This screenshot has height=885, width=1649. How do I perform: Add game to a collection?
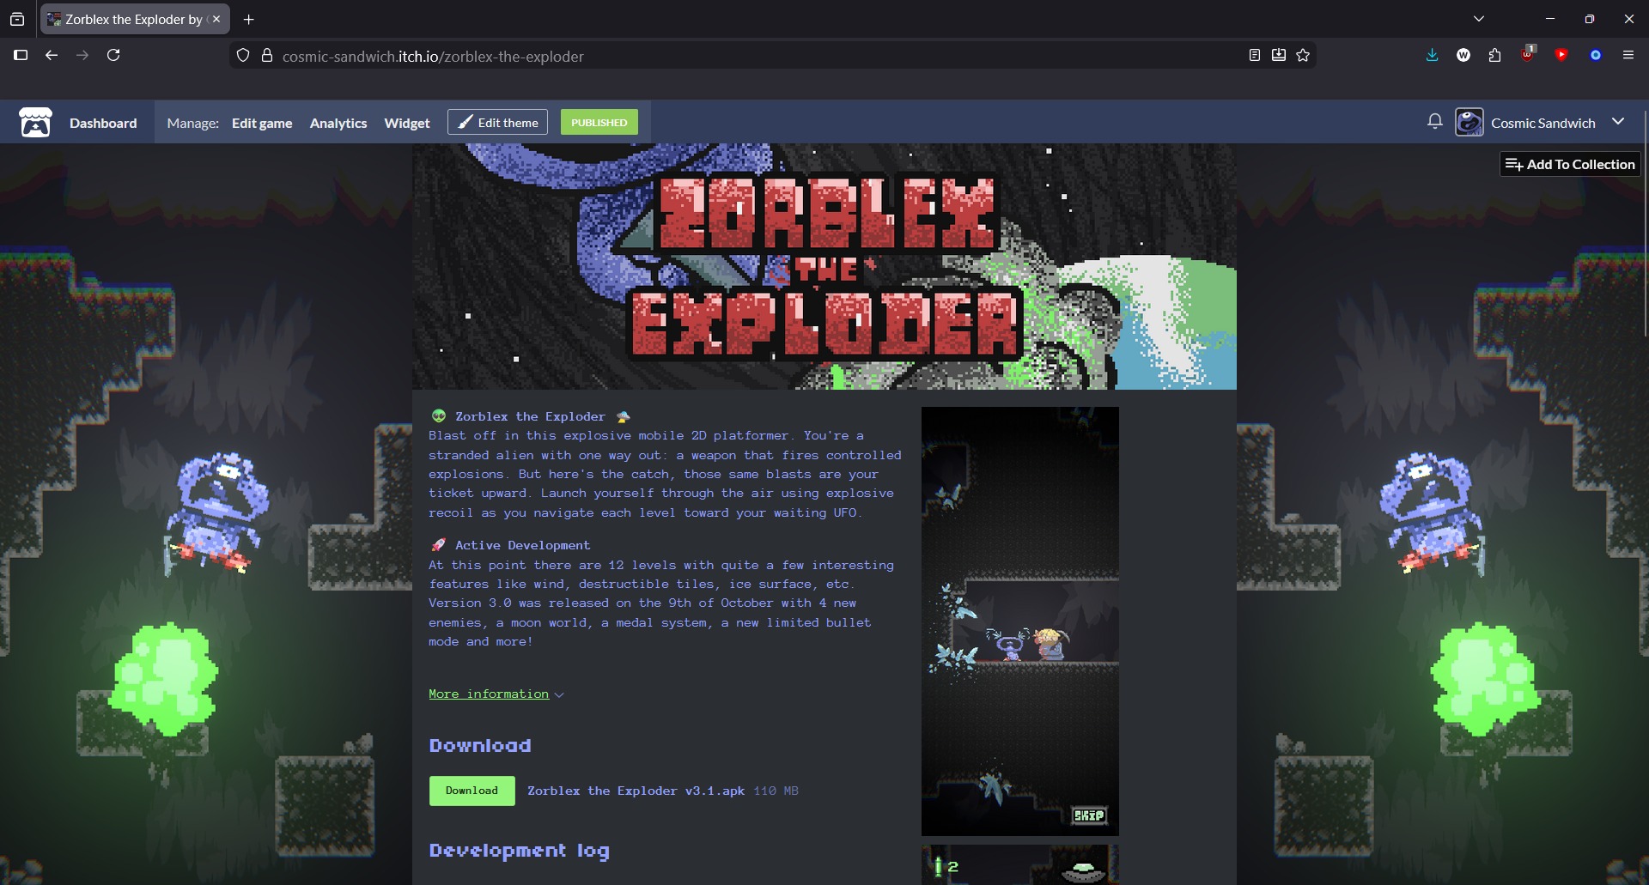pyautogui.click(x=1570, y=164)
